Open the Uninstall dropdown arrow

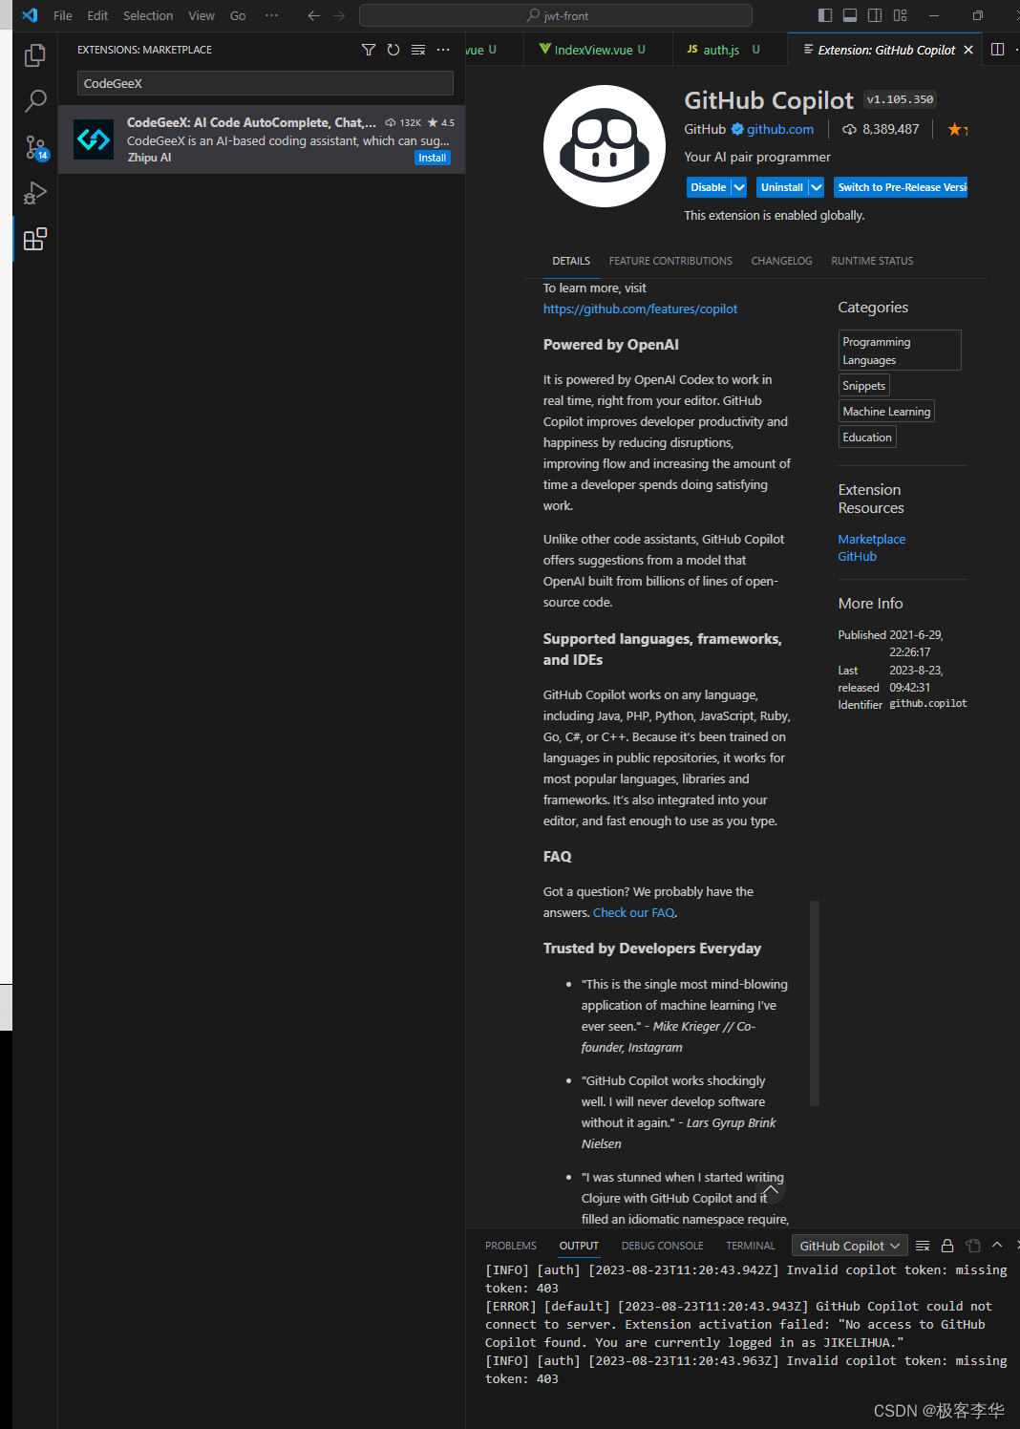(x=816, y=187)
